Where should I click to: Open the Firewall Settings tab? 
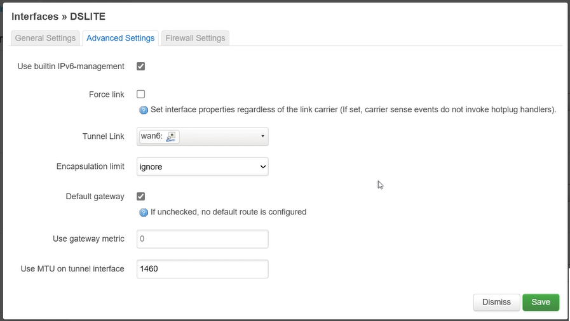tap(195, 38)
